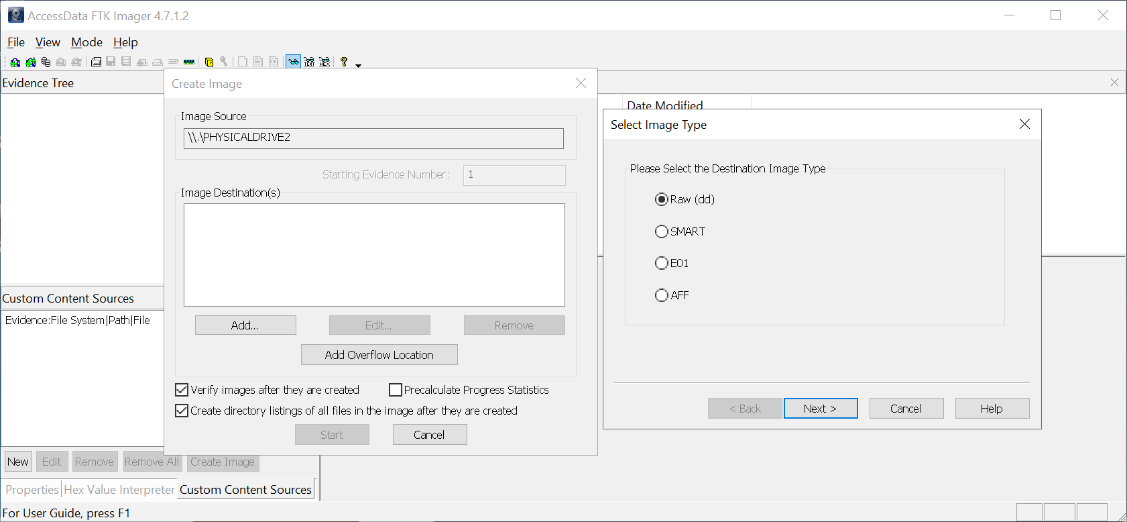Expand the toolbar options dropdown arrow
Viewport: 1127px width, 522px height.
(358, 66)
